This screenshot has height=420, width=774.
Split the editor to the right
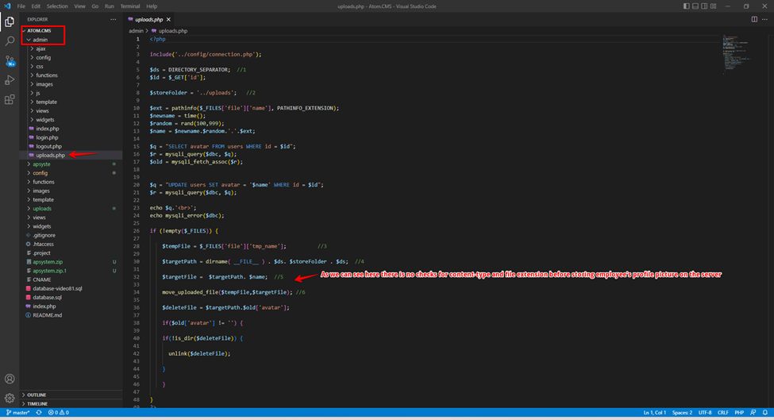[x=754, y=19]
